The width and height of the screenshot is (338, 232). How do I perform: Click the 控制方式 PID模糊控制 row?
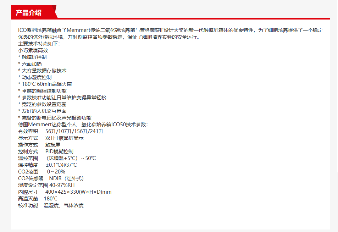tap(46, 151)
